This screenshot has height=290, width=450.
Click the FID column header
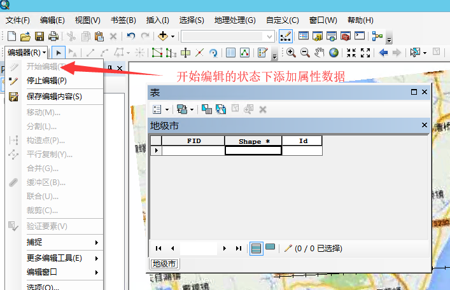click(x=193, y=141)
